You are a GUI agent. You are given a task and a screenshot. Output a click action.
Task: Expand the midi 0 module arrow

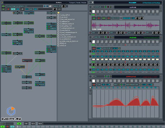[x=13, y=13]
